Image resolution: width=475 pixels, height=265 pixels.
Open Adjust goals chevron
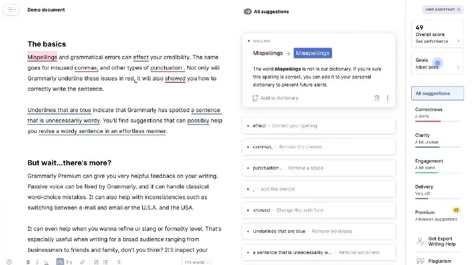(458, 67)
